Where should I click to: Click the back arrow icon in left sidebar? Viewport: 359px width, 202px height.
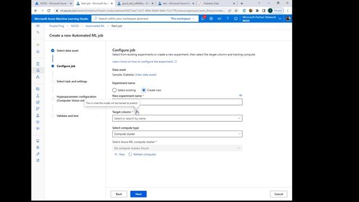click(38, 33)
